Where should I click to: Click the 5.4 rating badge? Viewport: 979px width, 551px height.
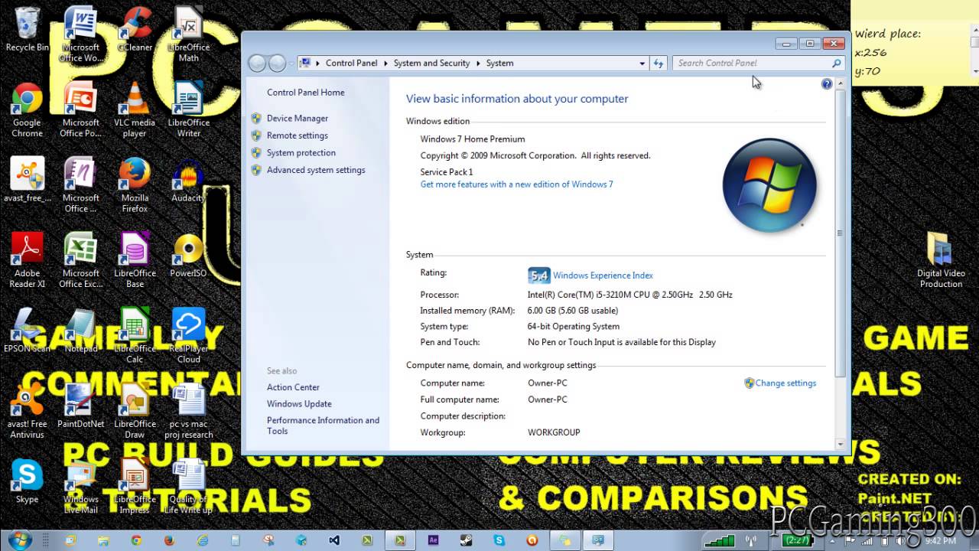point(539,275)
